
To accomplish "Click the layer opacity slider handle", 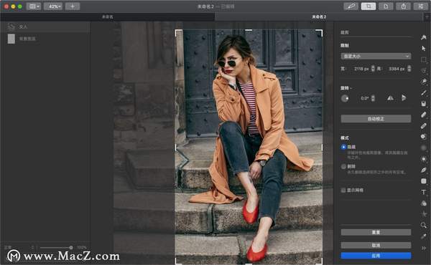I will pos(71,248).
